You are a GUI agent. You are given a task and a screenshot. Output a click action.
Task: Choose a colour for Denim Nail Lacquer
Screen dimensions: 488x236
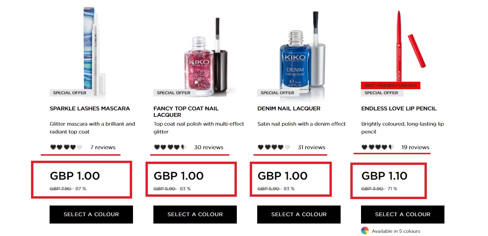299,214
